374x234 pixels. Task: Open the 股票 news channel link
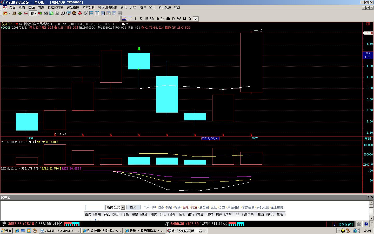[135, 214]
